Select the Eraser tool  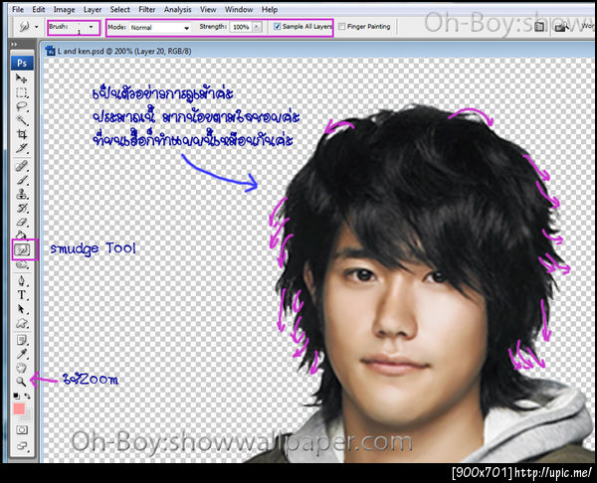[x=21, y=222]
